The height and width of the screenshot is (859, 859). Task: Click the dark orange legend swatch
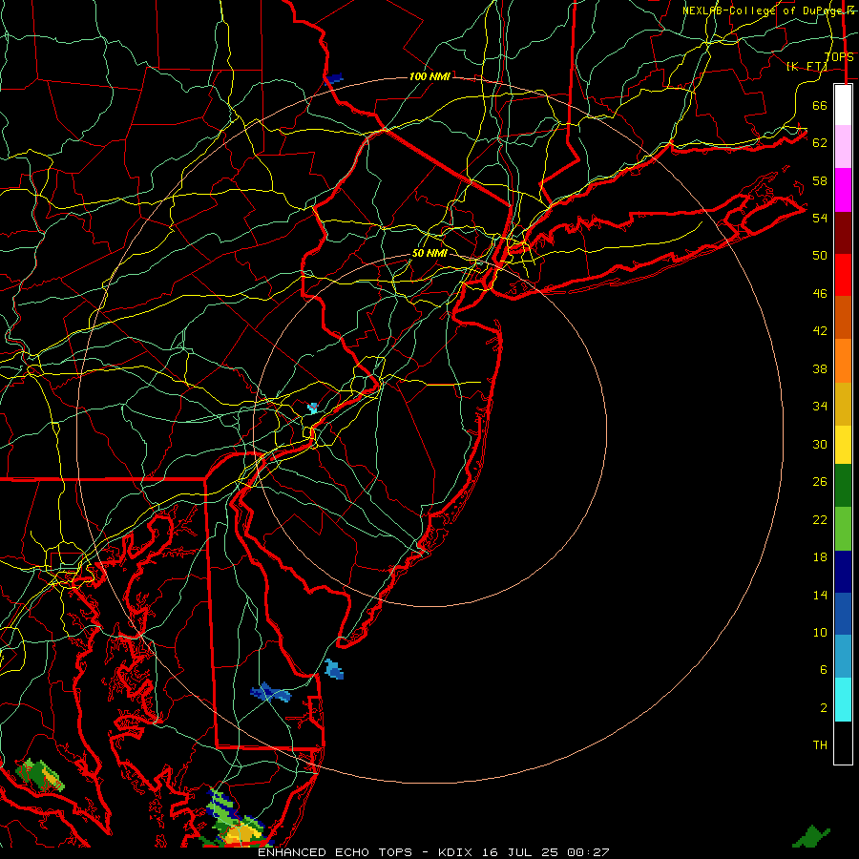pos(843,318)
